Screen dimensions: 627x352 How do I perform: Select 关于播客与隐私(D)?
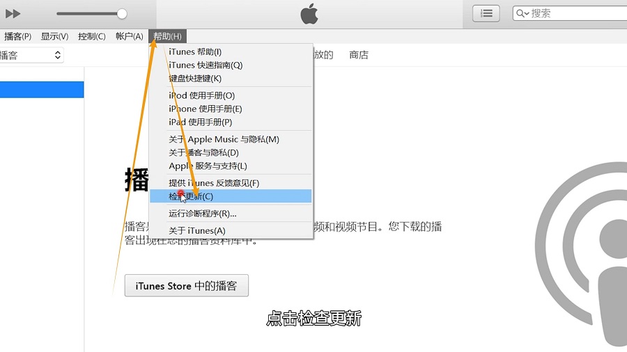click(x=231, y=152)
